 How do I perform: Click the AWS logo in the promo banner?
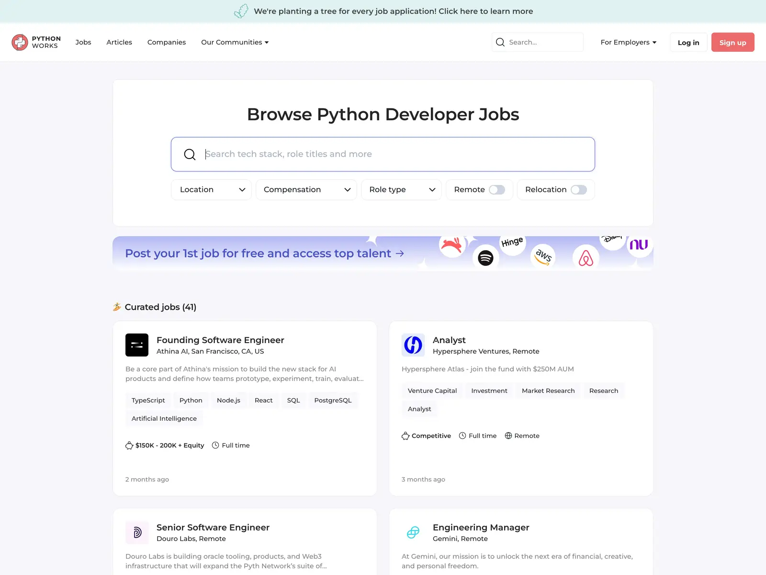tap(543, 256)
